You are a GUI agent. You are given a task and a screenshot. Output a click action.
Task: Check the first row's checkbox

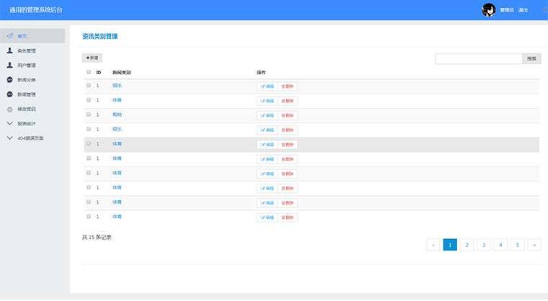click(89, 85)
